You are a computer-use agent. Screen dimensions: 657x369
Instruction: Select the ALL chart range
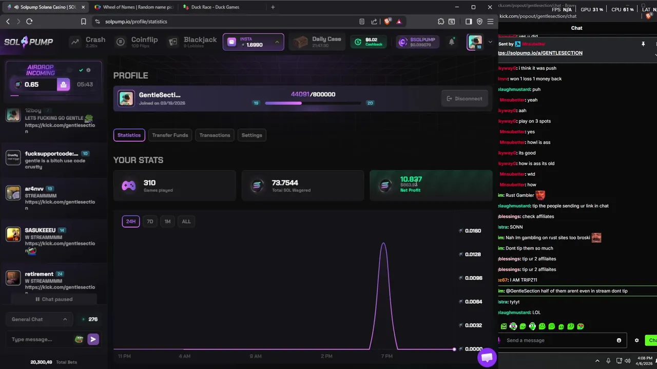[x=186, y=221]
